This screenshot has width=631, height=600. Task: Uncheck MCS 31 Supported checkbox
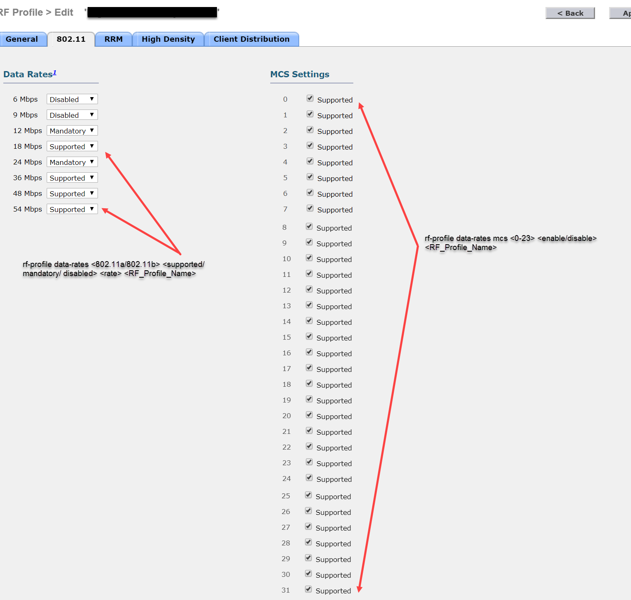tap(308, 589)
